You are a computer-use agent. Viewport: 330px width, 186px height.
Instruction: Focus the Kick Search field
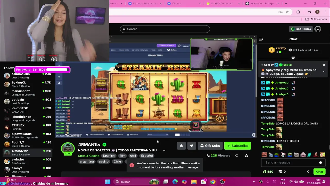pos(165,29)
